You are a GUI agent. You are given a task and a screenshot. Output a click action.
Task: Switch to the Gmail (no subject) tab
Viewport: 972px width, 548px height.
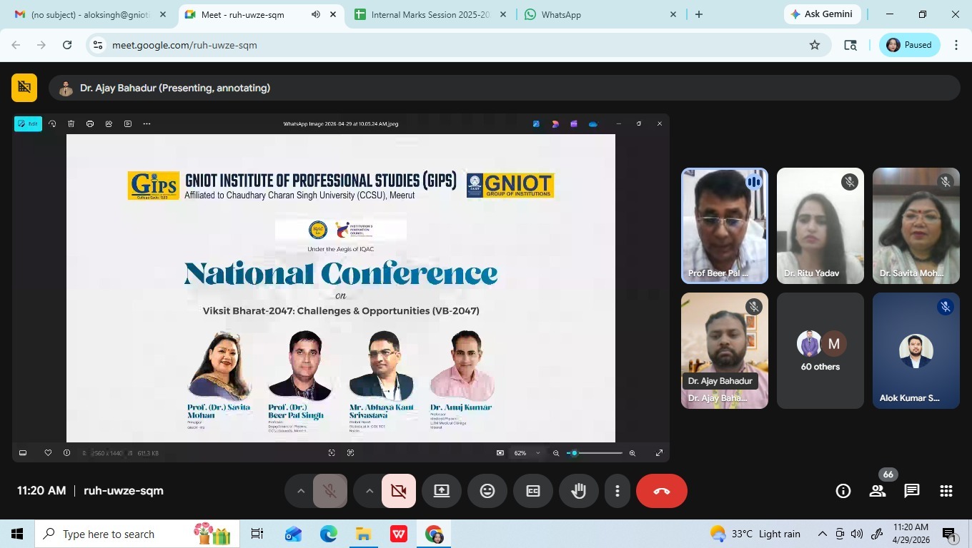pyautogui.click(x=90, y=14)
